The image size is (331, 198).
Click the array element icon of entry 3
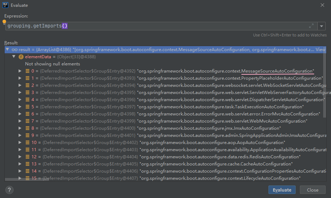coord(28,93)
